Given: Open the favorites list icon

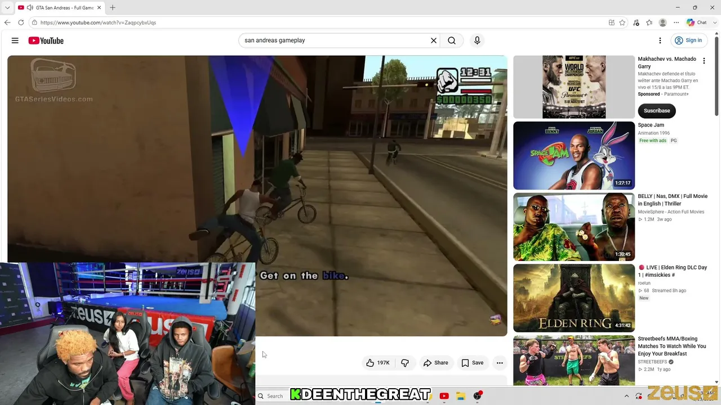Looking at the screenshot, I should 649,22.
